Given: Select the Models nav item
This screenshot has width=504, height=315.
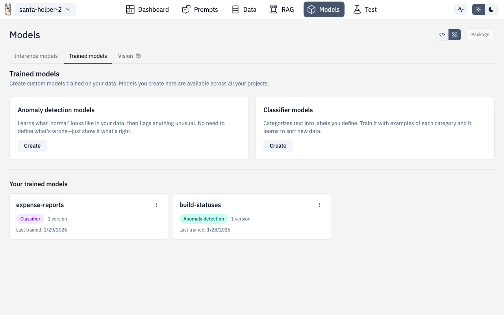Looking at the screenshot, I should coord(324,9).
